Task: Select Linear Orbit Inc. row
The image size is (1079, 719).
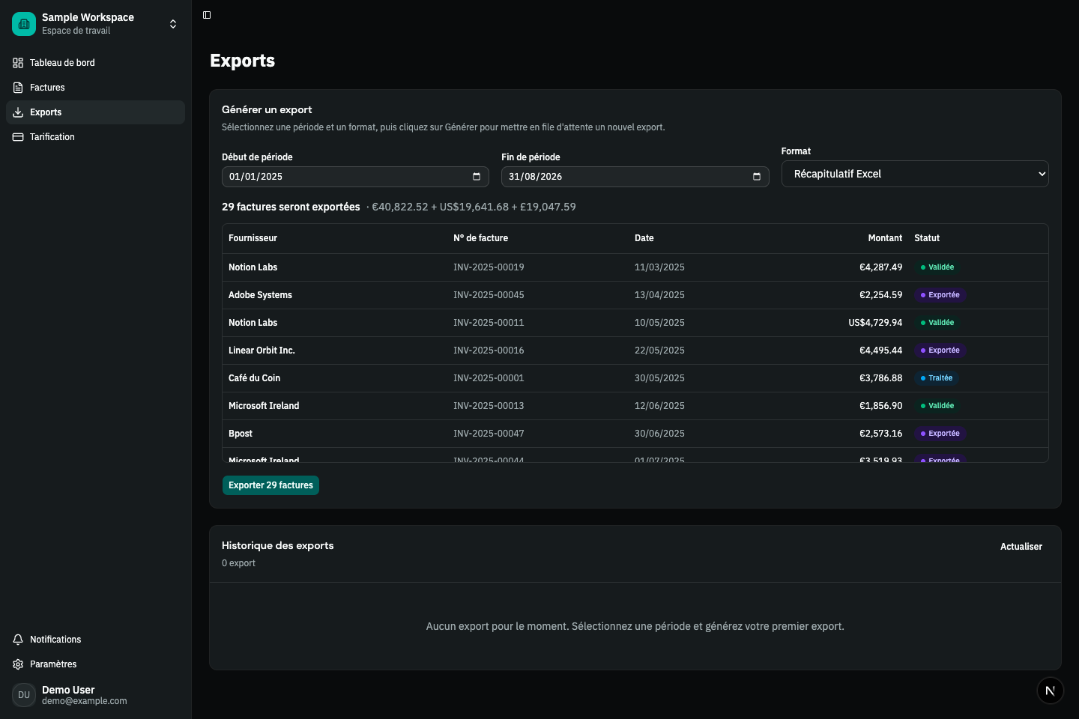Action: [x=635, y=351]
